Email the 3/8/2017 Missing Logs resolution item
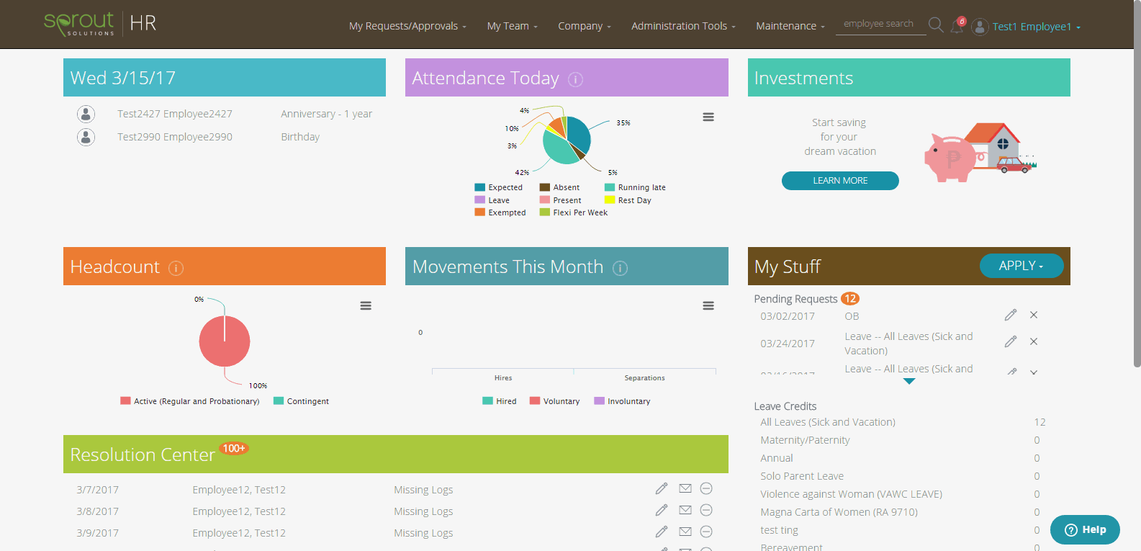This screenshot has height=551, width=1141. point(685,510)
